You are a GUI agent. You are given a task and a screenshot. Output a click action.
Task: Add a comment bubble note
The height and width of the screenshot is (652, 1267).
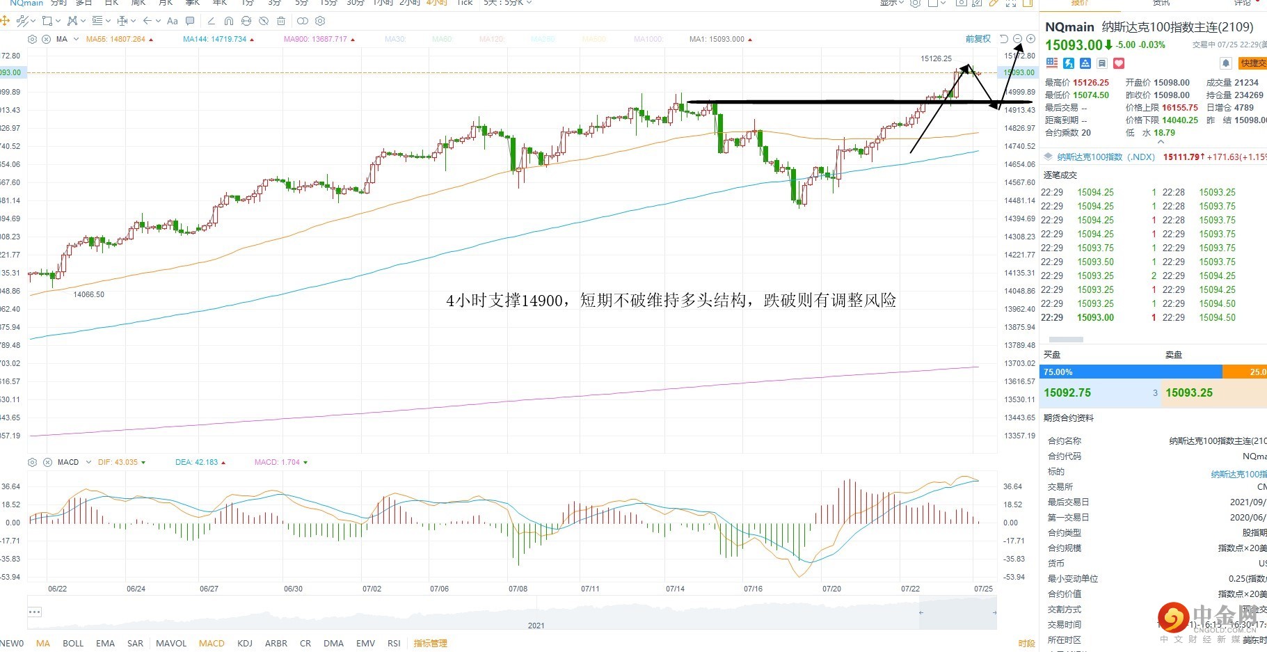(x=190, y=21)
